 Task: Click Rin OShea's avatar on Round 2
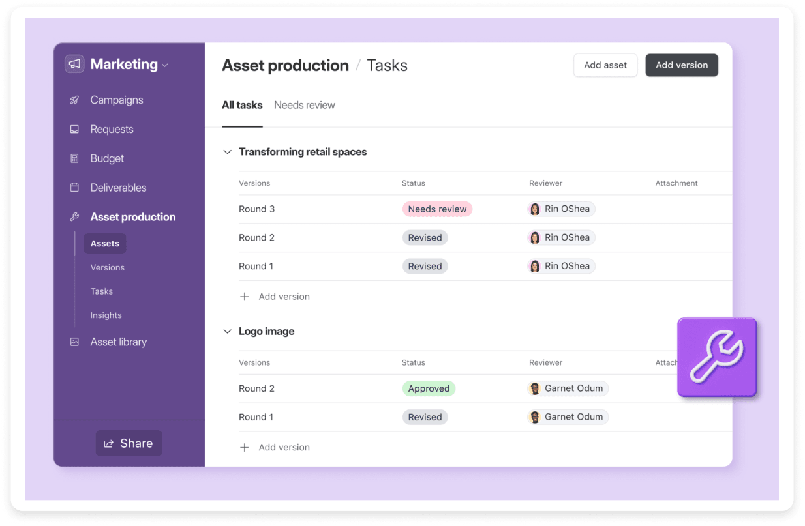tap(534, 237)
